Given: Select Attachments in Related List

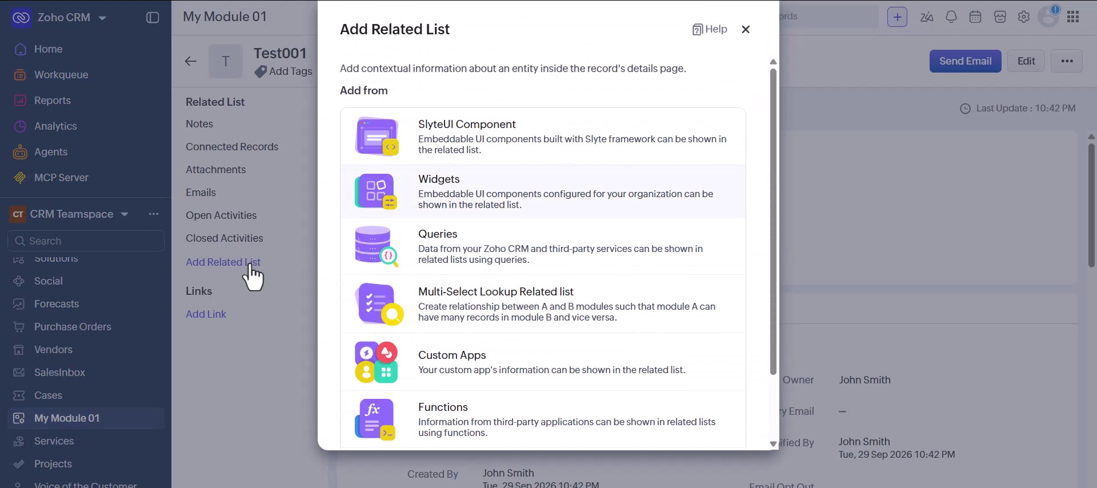Looking at the screenshot, I should click(x=216, y=170).
